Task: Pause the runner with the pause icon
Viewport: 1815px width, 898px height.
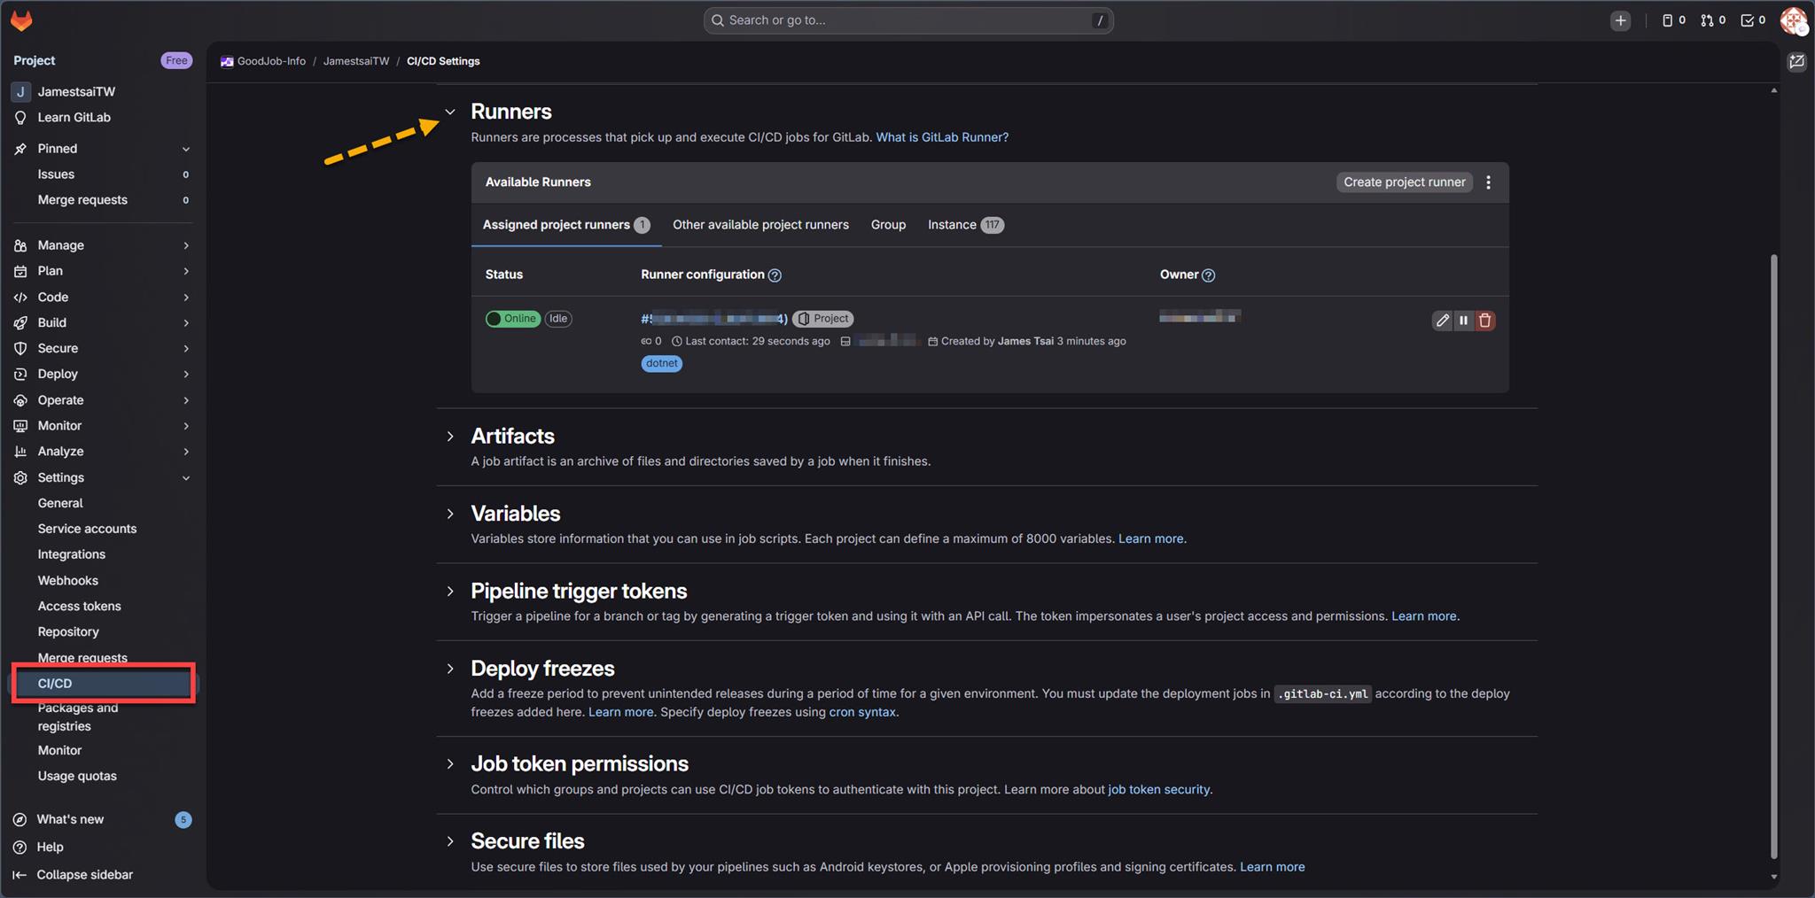Action: 1463,321
